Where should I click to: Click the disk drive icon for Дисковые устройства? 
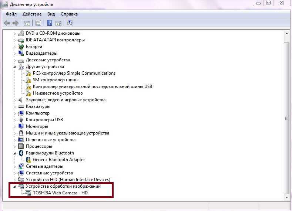(x=21, y=61)
